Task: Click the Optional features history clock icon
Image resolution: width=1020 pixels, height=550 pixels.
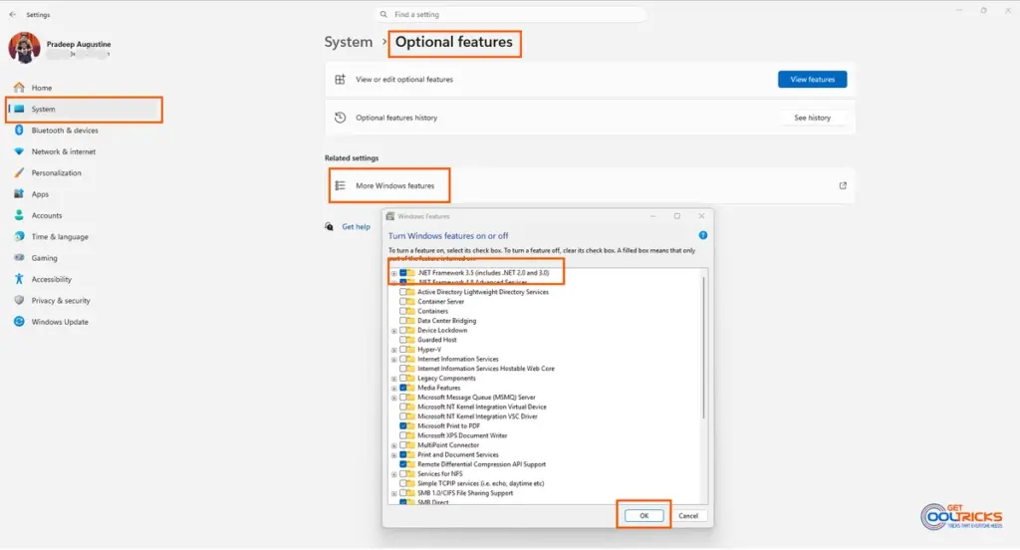Action: point(340,118)
